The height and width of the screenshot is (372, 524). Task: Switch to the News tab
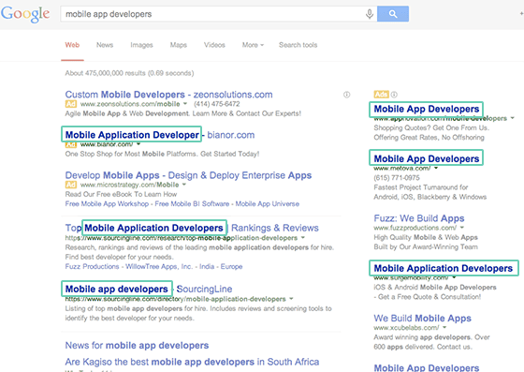(x=105, y=45)
